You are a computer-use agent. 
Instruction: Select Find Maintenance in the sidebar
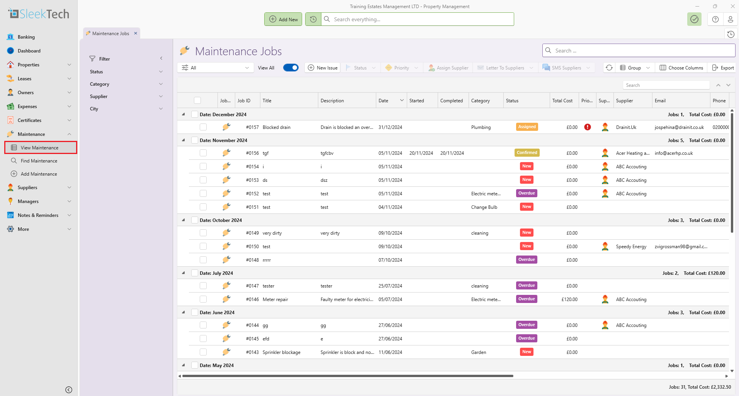pos(39,161)
